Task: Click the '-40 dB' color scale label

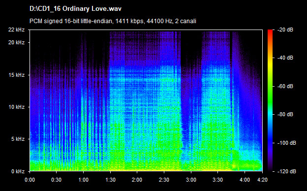Action: (x=285, y=58)
